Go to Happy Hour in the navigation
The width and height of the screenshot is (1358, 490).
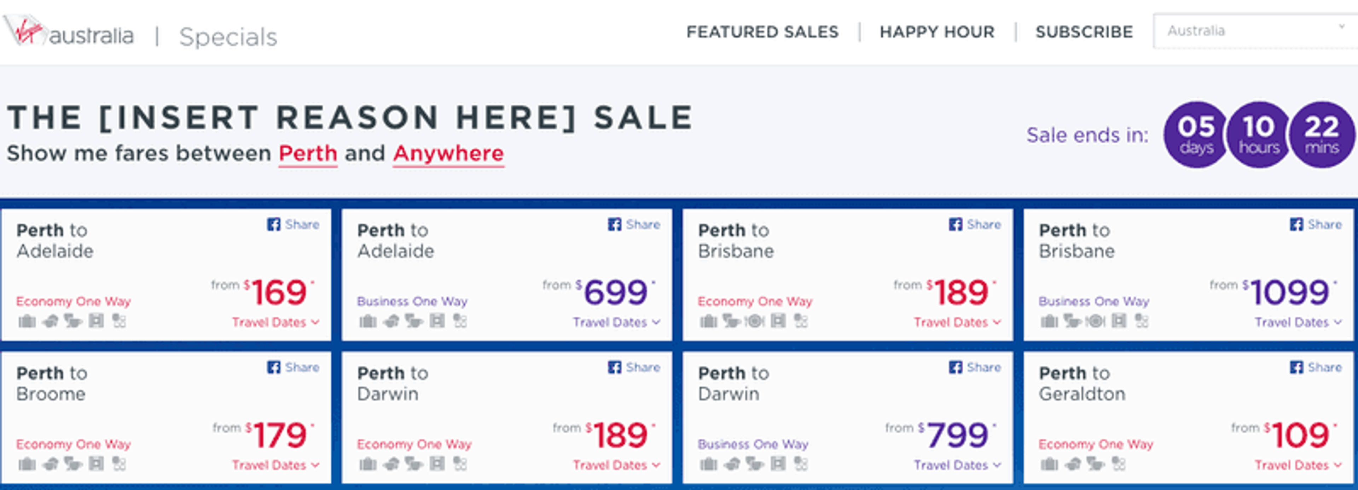pyautogui.click(x=937, y=32)
